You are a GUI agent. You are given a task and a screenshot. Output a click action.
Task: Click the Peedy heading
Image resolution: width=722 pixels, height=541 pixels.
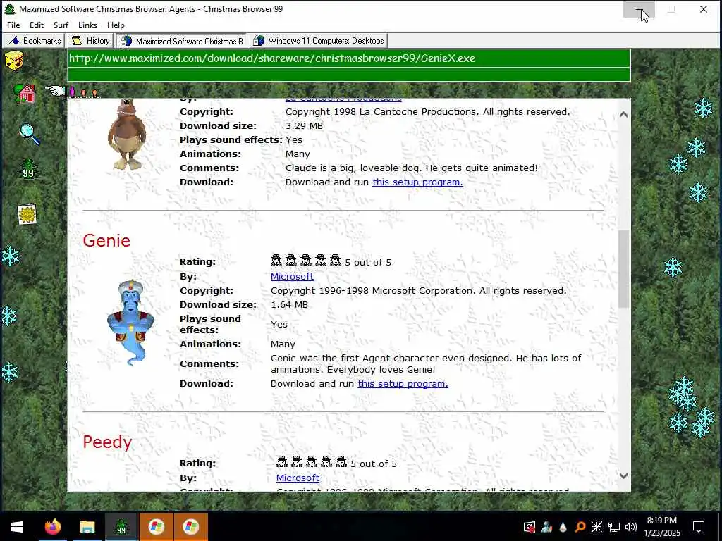click(x=107, y=442)
